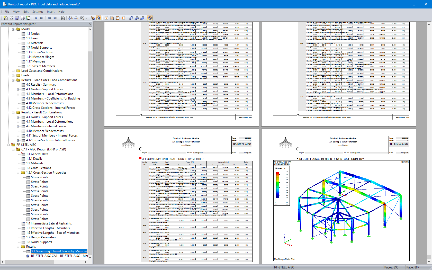Click third orange-striped page icon

[118, 18]
